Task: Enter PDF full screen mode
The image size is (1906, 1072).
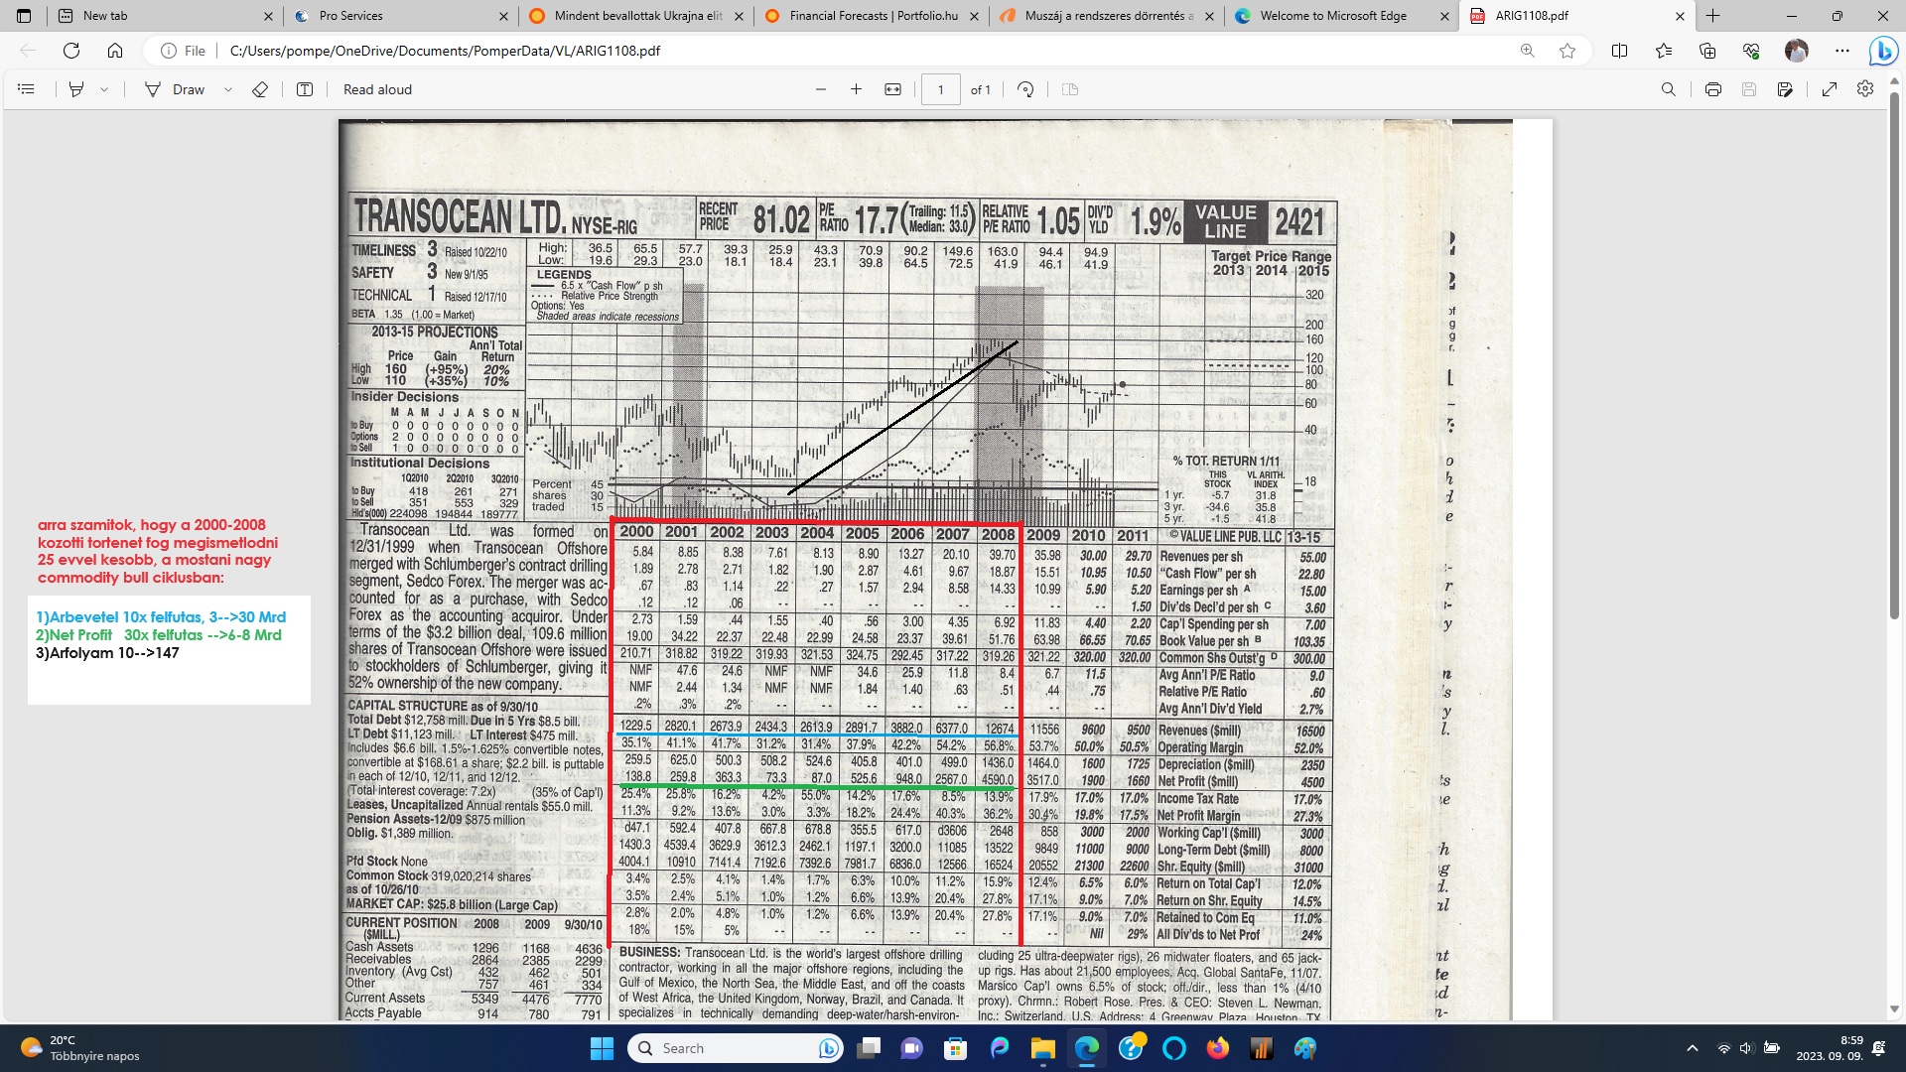Action: [x=1830, y=89]
